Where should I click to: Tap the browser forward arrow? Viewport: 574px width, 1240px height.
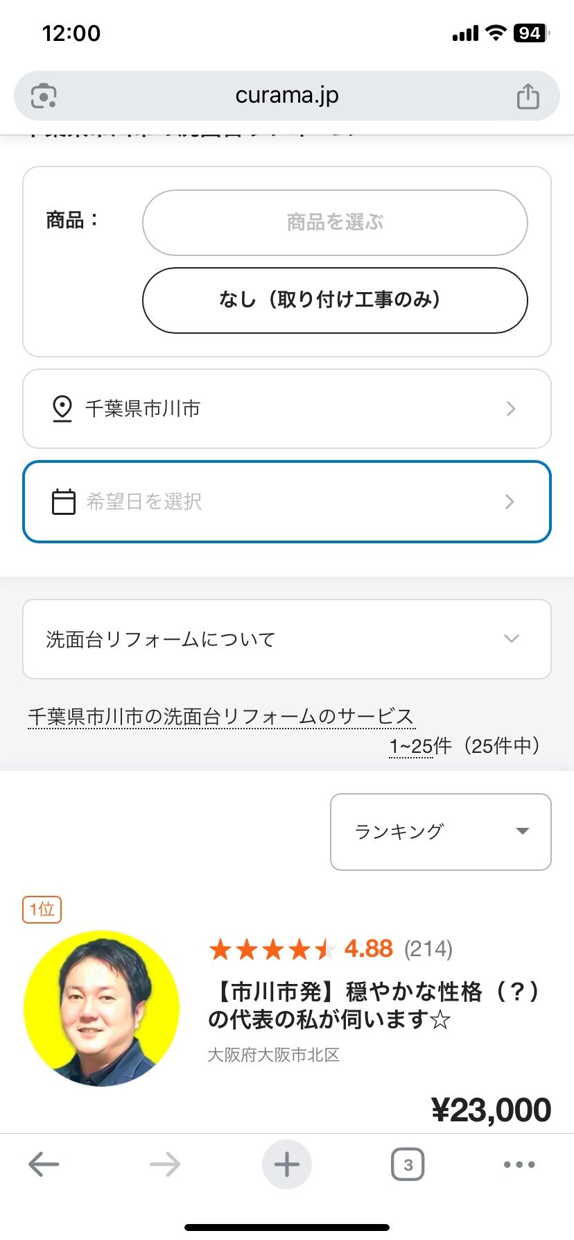(x=165, y=1164)
